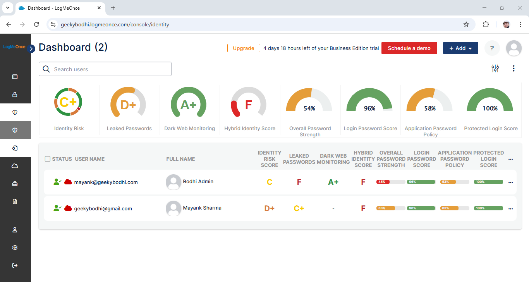Click the logout arrow icon in sidebar

(15, 265)
